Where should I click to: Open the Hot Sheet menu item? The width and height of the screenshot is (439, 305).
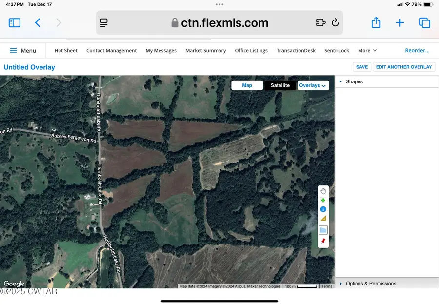point(65,50)
